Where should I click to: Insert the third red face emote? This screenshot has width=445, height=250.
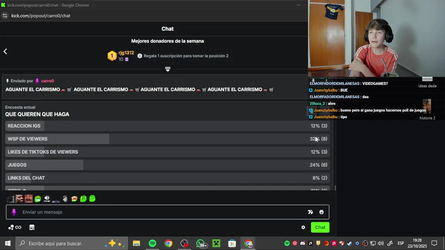tap(29, 199)
